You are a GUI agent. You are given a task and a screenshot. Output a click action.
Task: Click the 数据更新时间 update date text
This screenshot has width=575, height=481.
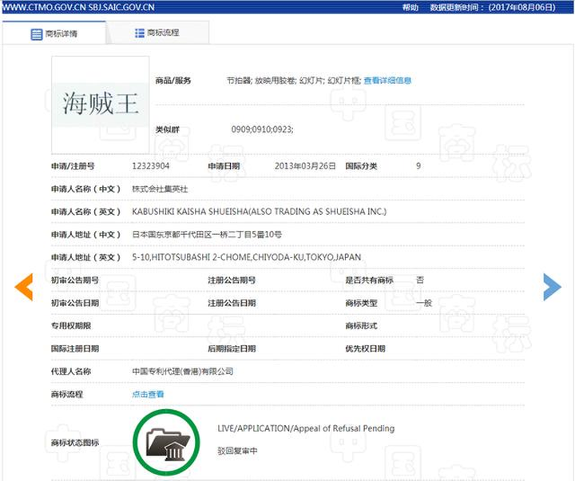pyautogui.click(x=493, y=7)
